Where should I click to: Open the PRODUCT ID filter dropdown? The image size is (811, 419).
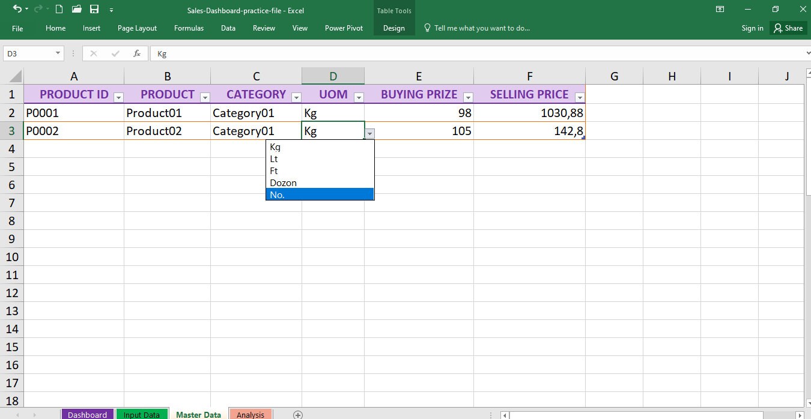[118, 96]
